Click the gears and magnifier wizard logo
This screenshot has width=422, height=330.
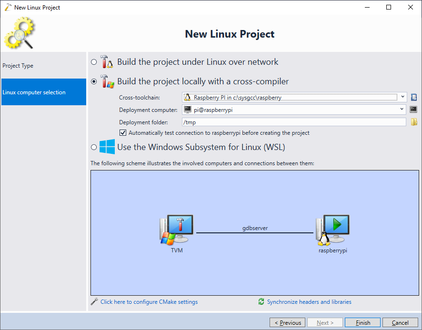tap(20, 33)
